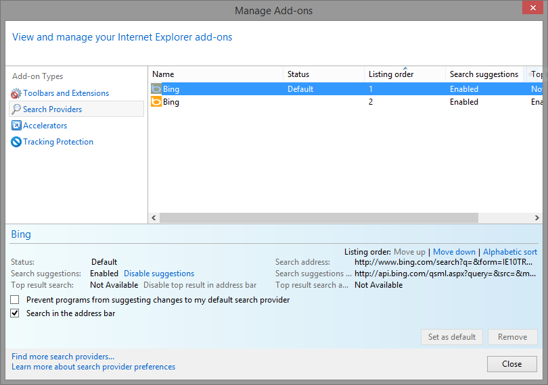The width and height of the screenshot is (548, 385).
Task: Click the Remove button
Action: (x=512, y=337)
